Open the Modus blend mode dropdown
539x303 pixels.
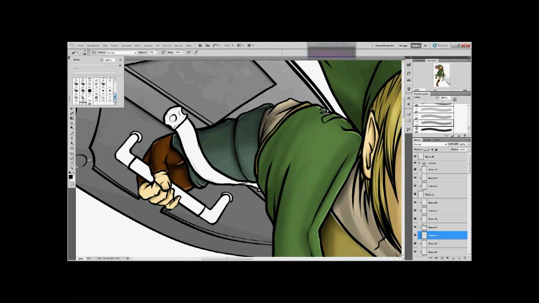[x=122, y=53]
